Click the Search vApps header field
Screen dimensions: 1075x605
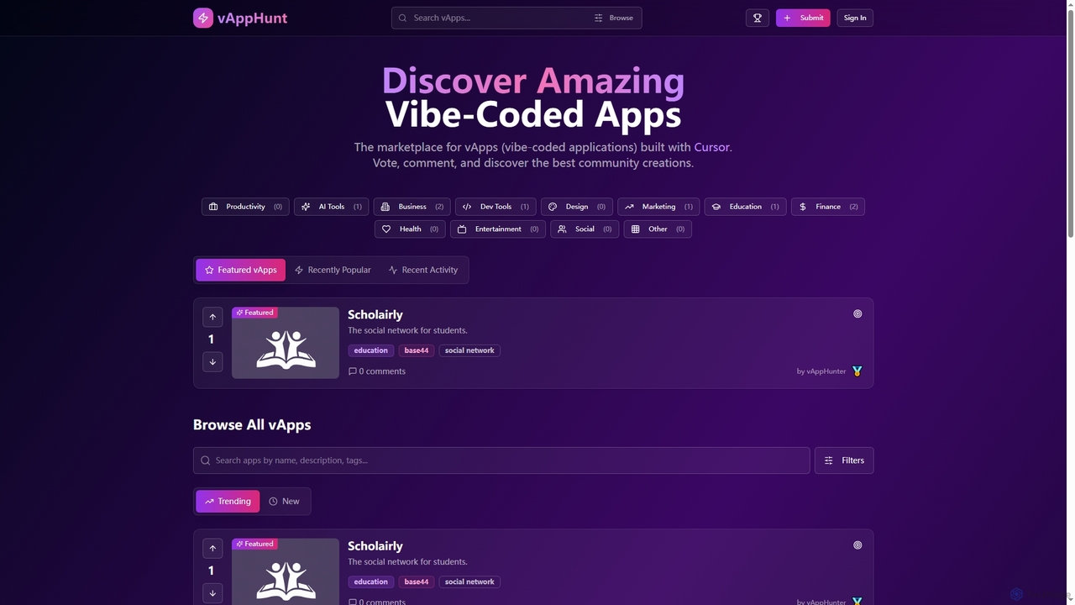pos(496,18)
